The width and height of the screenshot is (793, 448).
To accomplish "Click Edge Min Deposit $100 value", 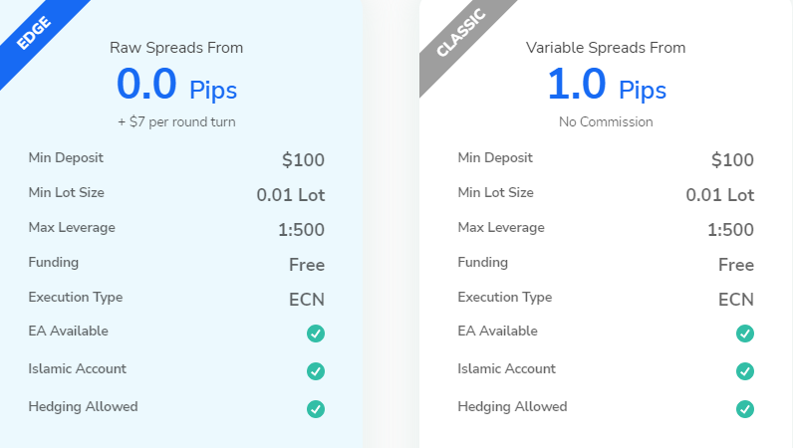I will tap(303, 159).
